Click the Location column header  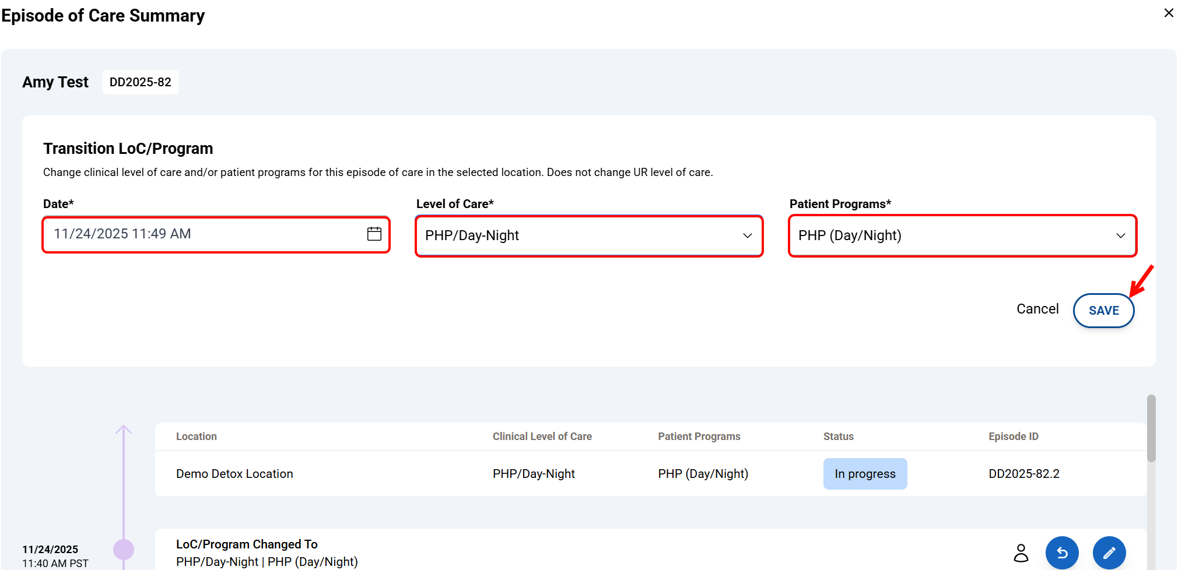pyautogui.click(x=197, y=437)
